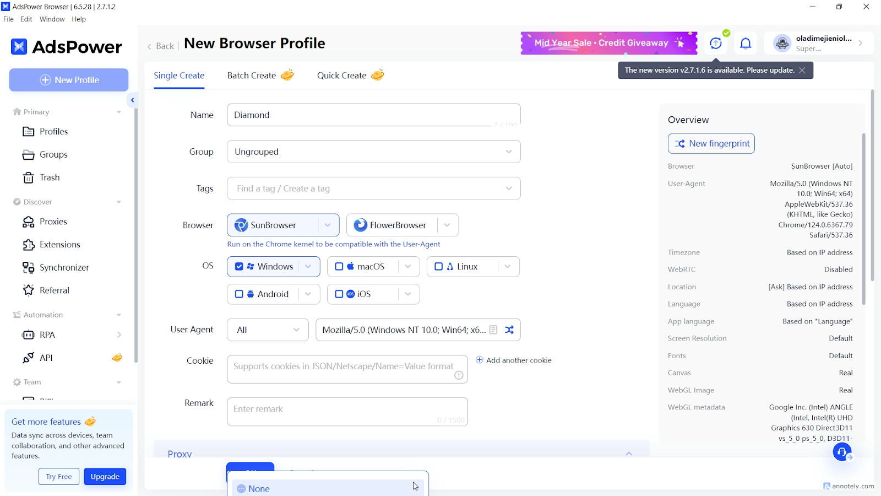
Task: Check the Linux OS checkbox
Action: [x=439, y=267]
